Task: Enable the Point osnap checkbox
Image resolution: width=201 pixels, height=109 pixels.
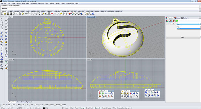Action: (x=11, y=105)
